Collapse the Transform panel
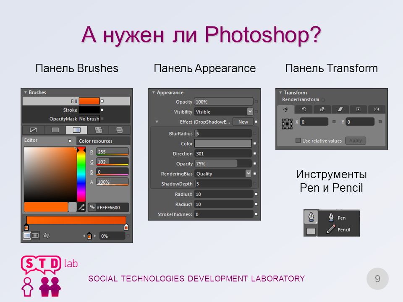Viewport: 403px width, 302px height. [280, 92]
